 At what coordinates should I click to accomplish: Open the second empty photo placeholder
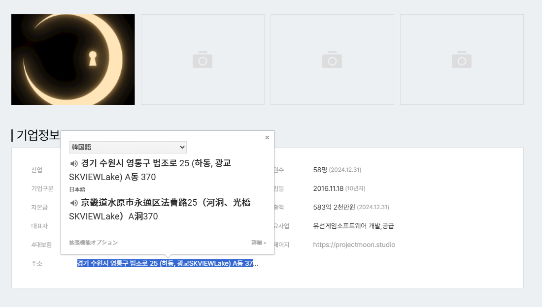click(x=203, y=60)
